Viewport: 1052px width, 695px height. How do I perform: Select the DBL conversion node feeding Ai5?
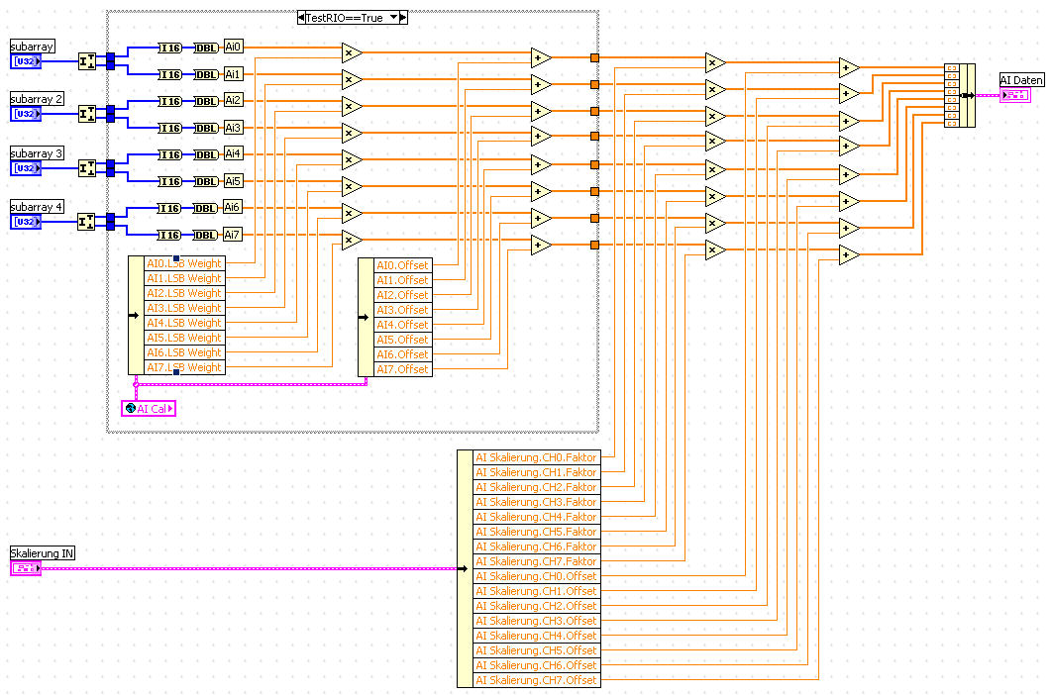(x=206, y=182)
